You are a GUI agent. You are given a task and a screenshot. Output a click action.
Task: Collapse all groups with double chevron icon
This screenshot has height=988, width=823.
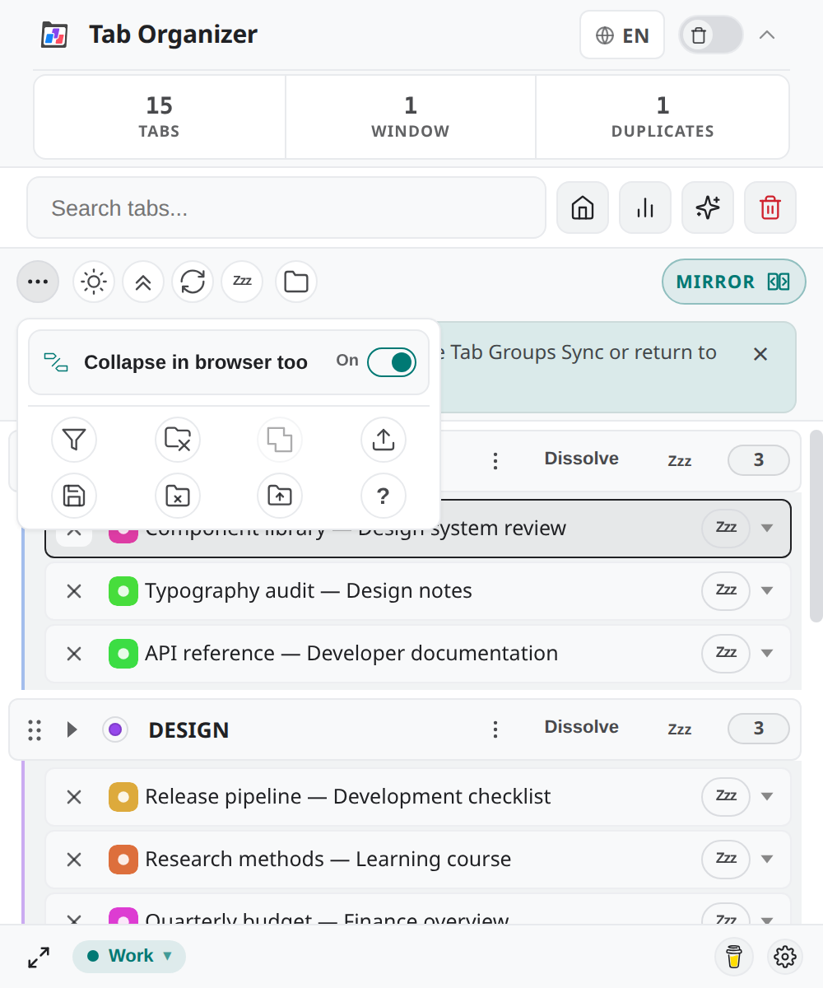point(143,282)
